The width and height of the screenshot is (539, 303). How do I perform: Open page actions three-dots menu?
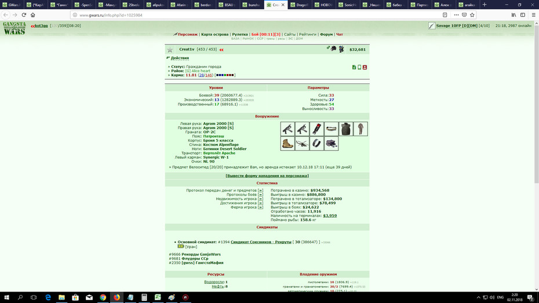point(456,14)
